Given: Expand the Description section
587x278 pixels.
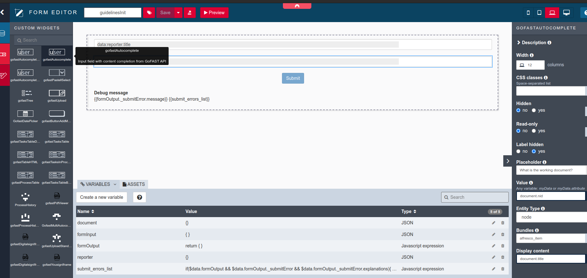Looking at the screenshot, I should pyautogui.click(x=534, y=43).
